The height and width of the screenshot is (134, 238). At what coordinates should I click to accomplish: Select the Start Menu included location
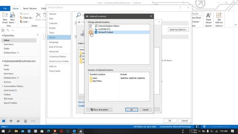[97, 81]
